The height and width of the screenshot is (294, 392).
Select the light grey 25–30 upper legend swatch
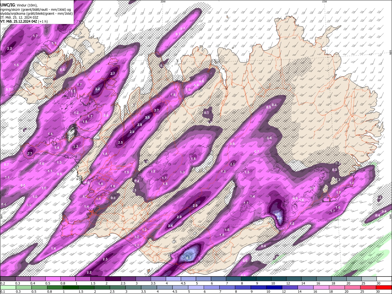point(369,279)
